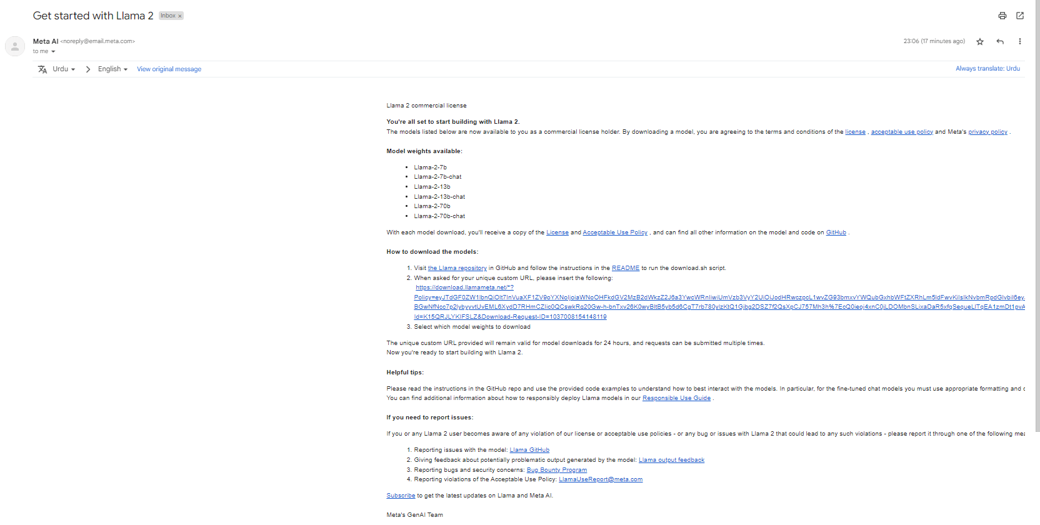Viewport: 1040px width, 525px height.
Task: Click the 'If you need to report issues:' heading
Action: point(429,417)
